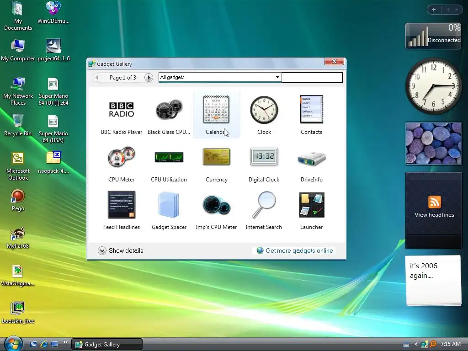Select issopack zip file icon
The width and height of the screenshot is (468, 351).
pos(53,163)
